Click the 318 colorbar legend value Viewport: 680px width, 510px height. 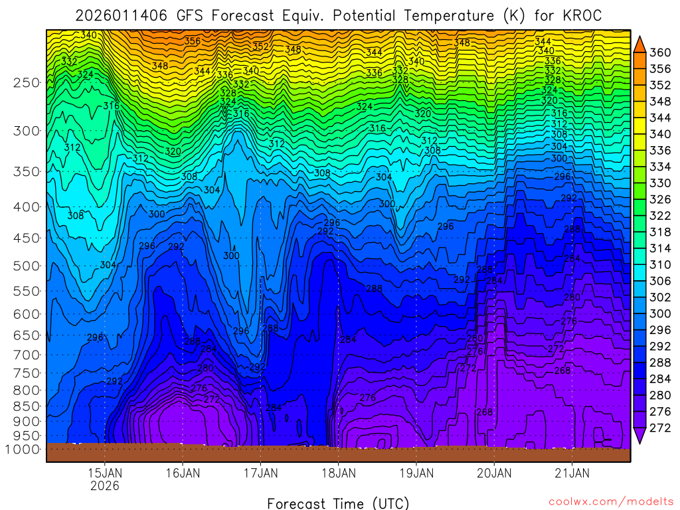coord(660,232)
